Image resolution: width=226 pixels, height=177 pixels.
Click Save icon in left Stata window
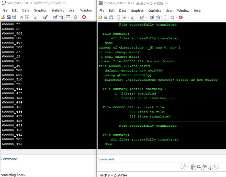tap(9, 17)
